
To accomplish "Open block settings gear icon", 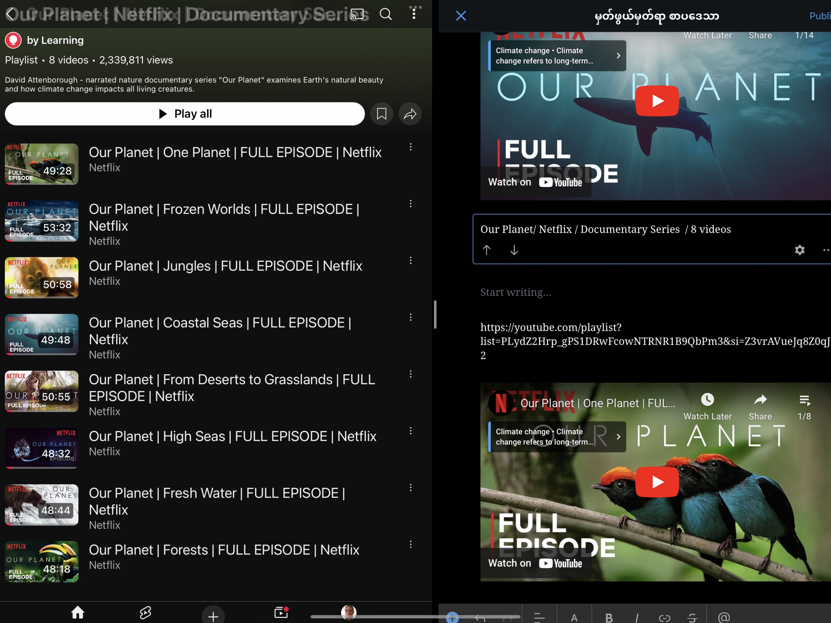I will [x=799, y=250].
